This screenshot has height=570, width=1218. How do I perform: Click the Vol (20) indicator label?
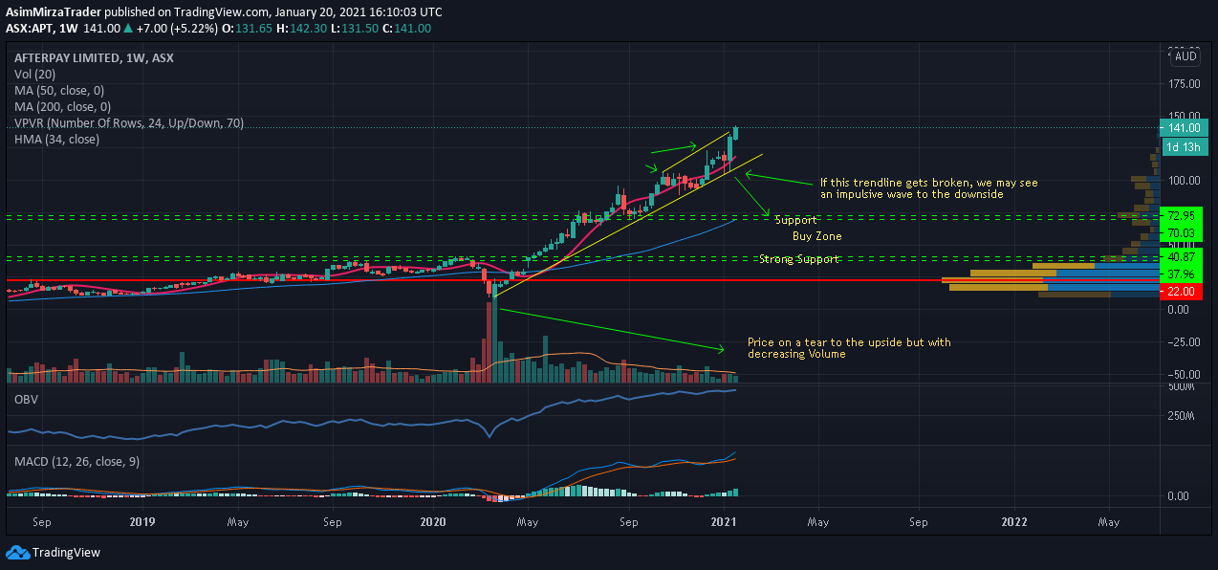pos(35,74)
